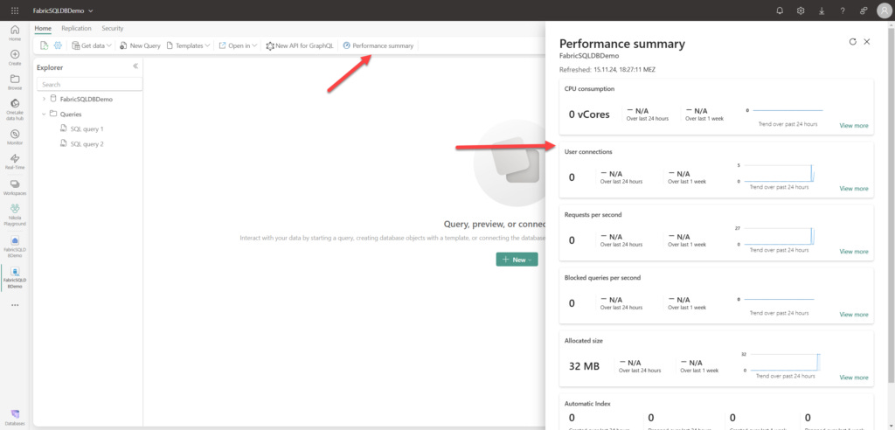
Task: Click the green New button
Action: (x=517, y=260)
